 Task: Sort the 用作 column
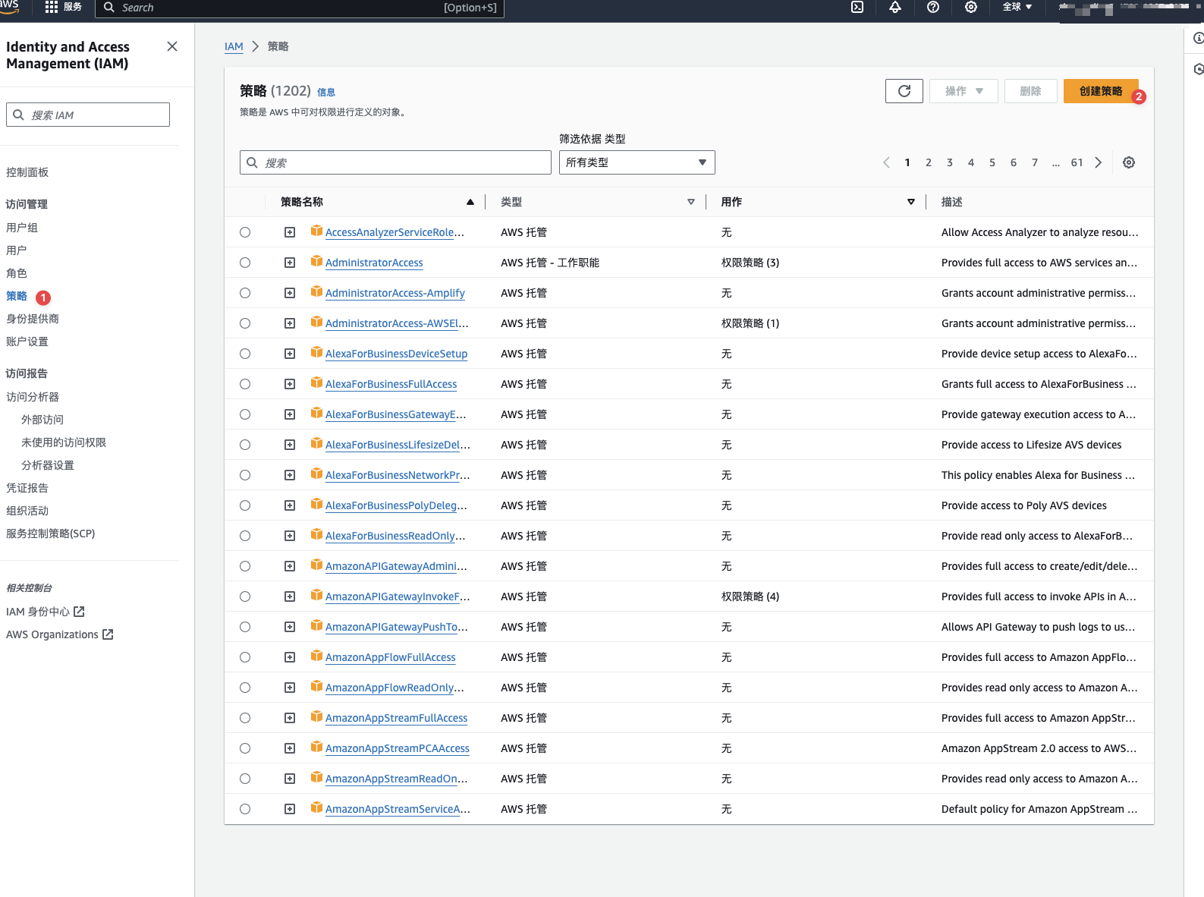[911, 202]
